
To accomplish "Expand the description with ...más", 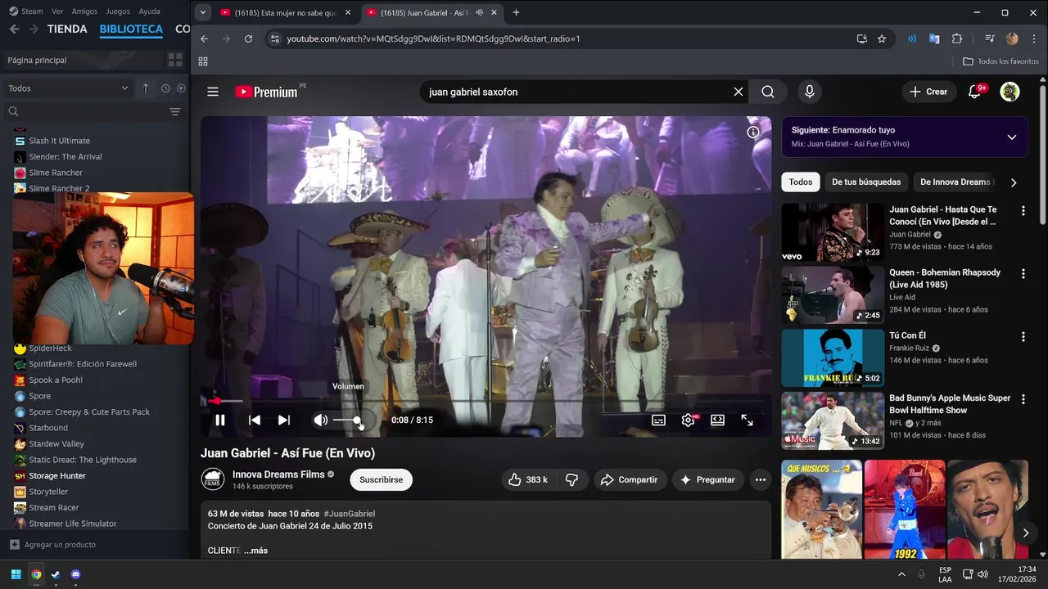I will click(x=255, y=551).
